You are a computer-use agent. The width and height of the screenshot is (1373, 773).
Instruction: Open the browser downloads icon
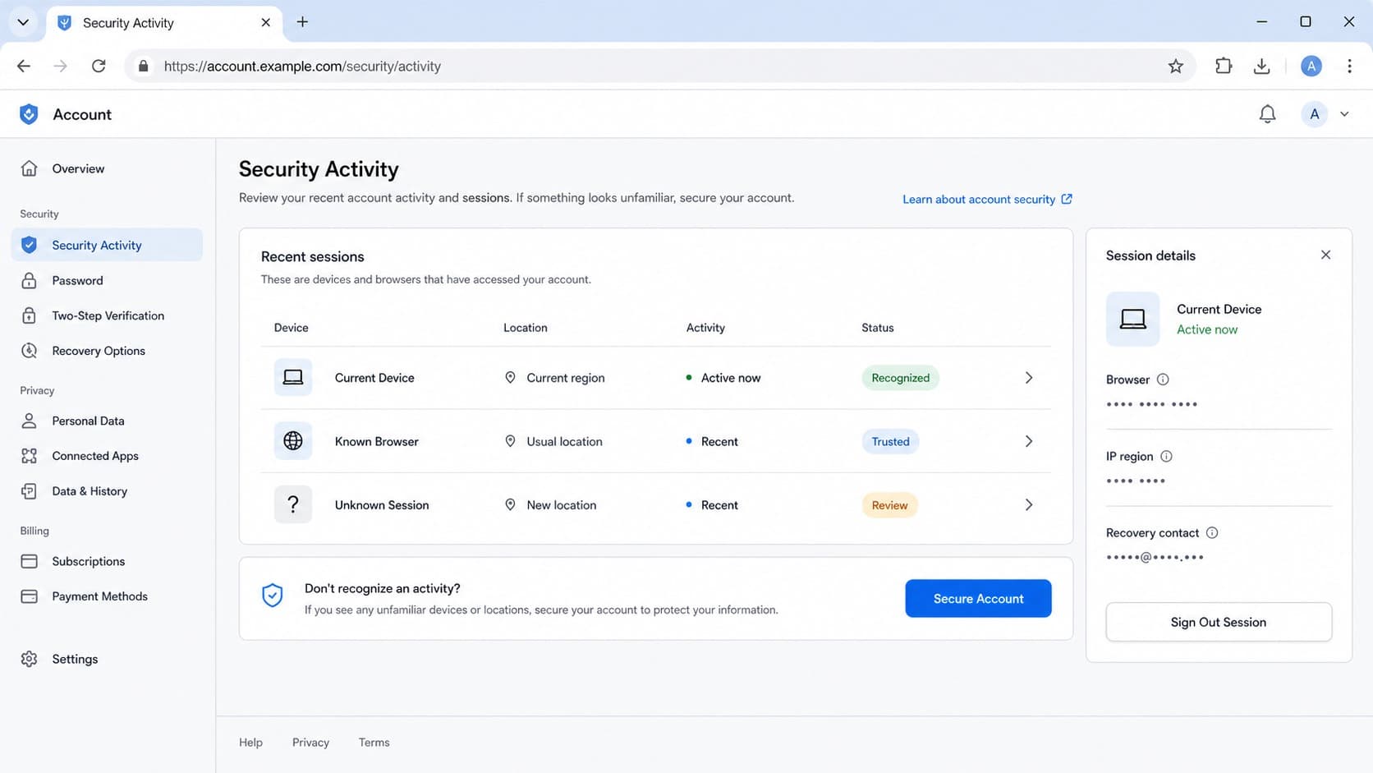(x=1262, y=66)
